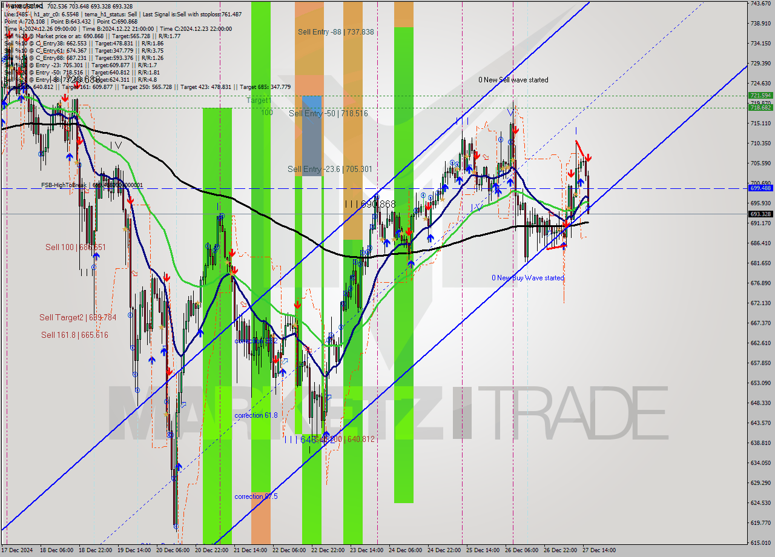The height and width of the screenshot is (557, 775).
Task: Click time axis label '20 Dec 22:00'
Action: [x=211, y=550]
